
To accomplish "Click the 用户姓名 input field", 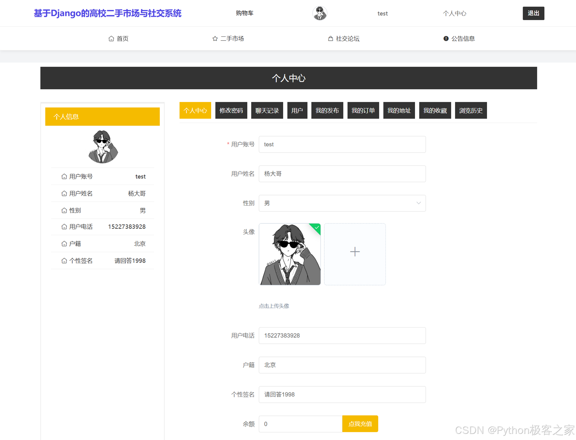I will [x=342, y=174].
